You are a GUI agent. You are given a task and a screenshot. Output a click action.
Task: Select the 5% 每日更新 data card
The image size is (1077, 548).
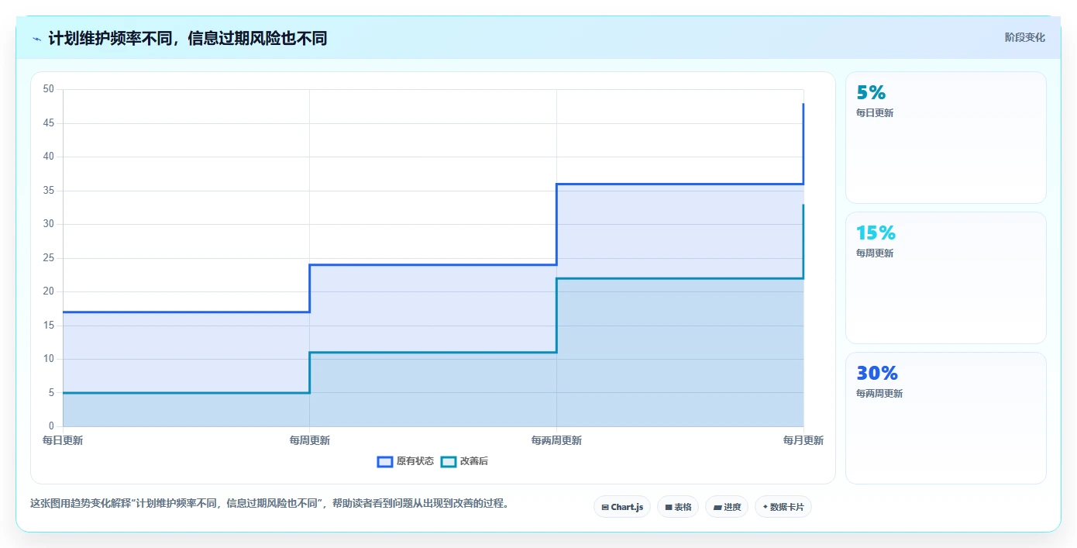point(946,138)
